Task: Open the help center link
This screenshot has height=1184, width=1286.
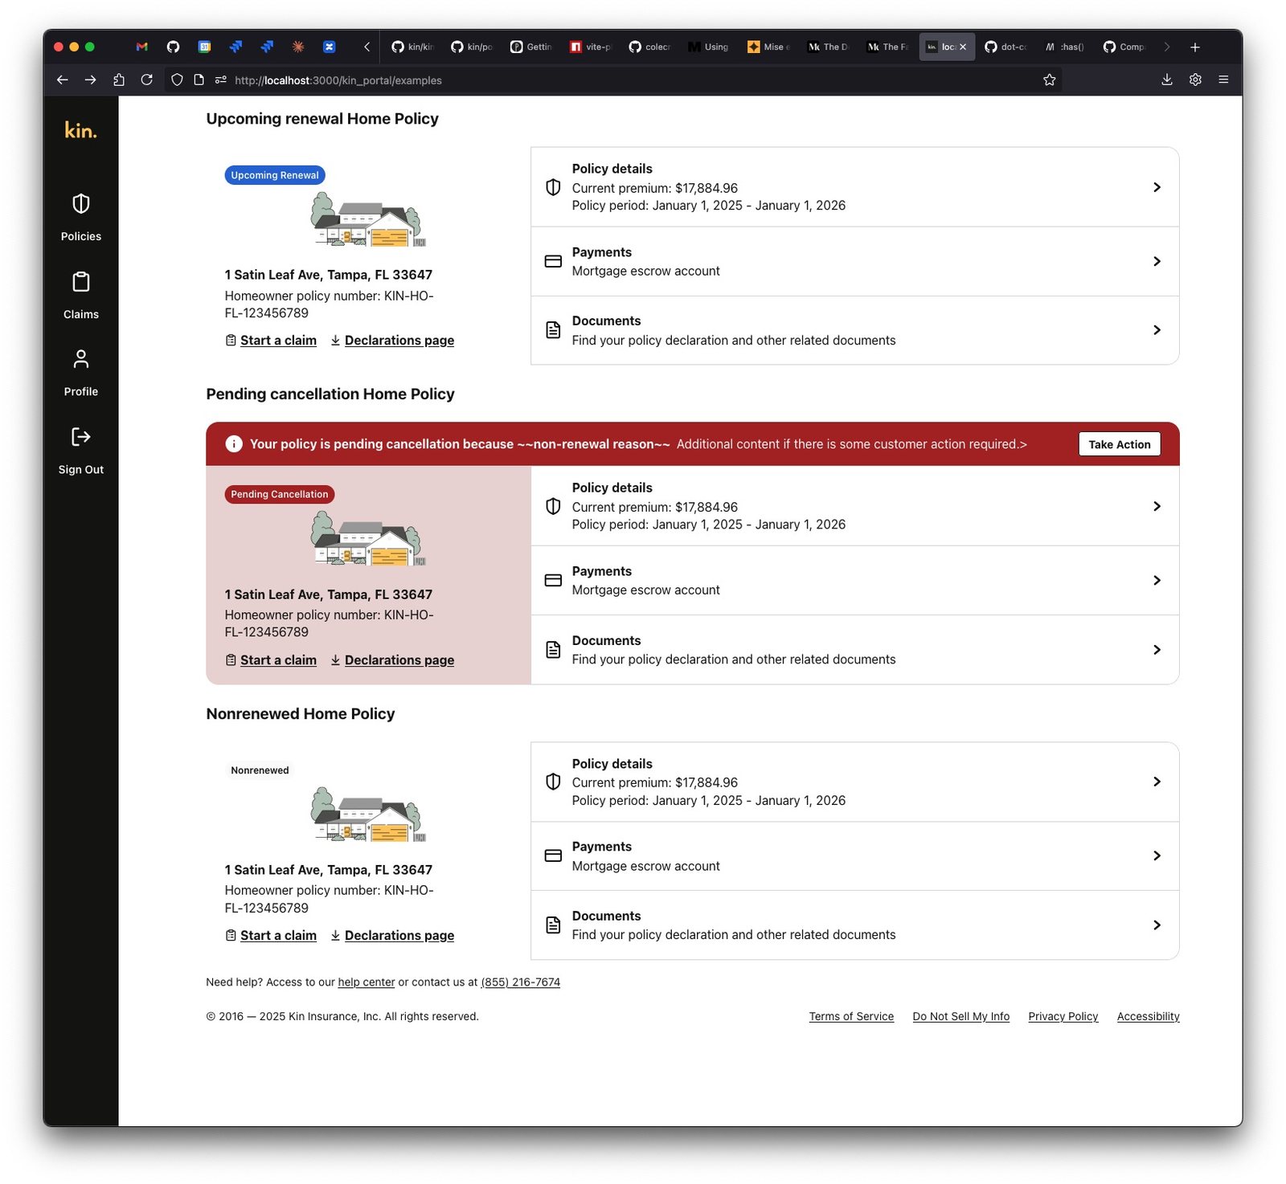Action: click(x=367, y=982)
